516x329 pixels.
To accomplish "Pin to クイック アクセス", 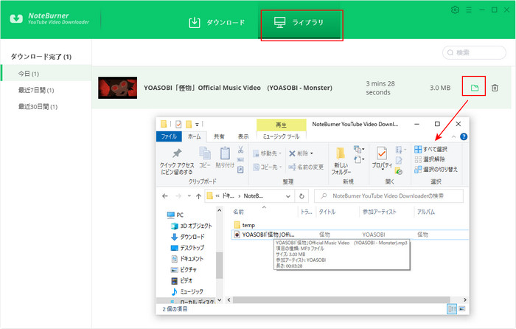I will pos(177,161).
